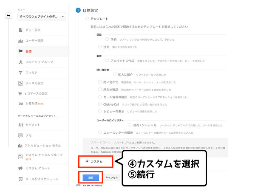This screenshot has height=191, width=255.
Task: Click the コンテンツ グループ icon
Action: pyautogui.click(x=21, y=62)
